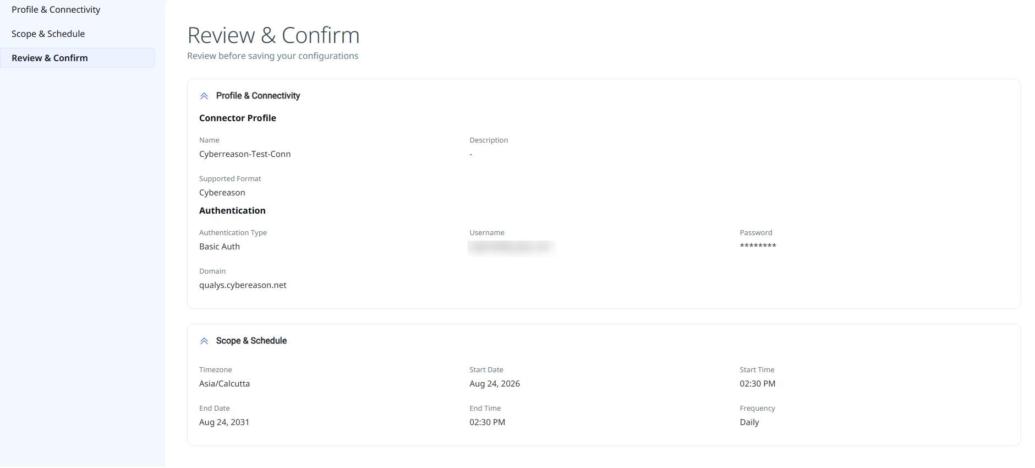Select the qualys.cybereason.net domain text
1035x468 pixels.
pyautogui.click(x=243, y=285)
